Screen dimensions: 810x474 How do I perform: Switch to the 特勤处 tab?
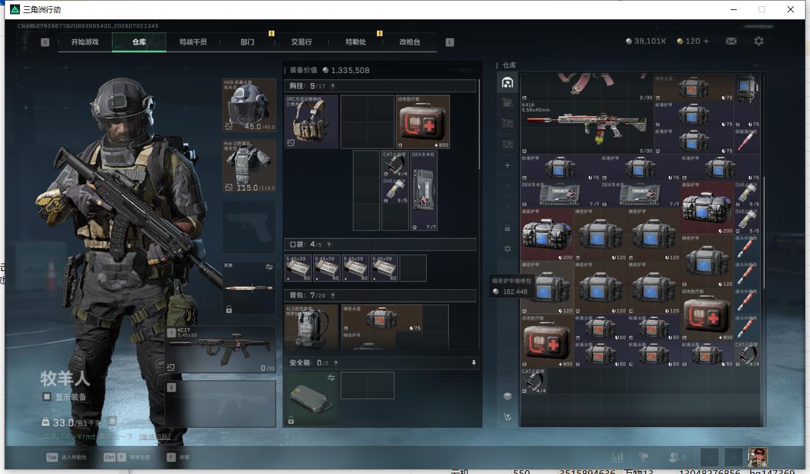point(356,42)
